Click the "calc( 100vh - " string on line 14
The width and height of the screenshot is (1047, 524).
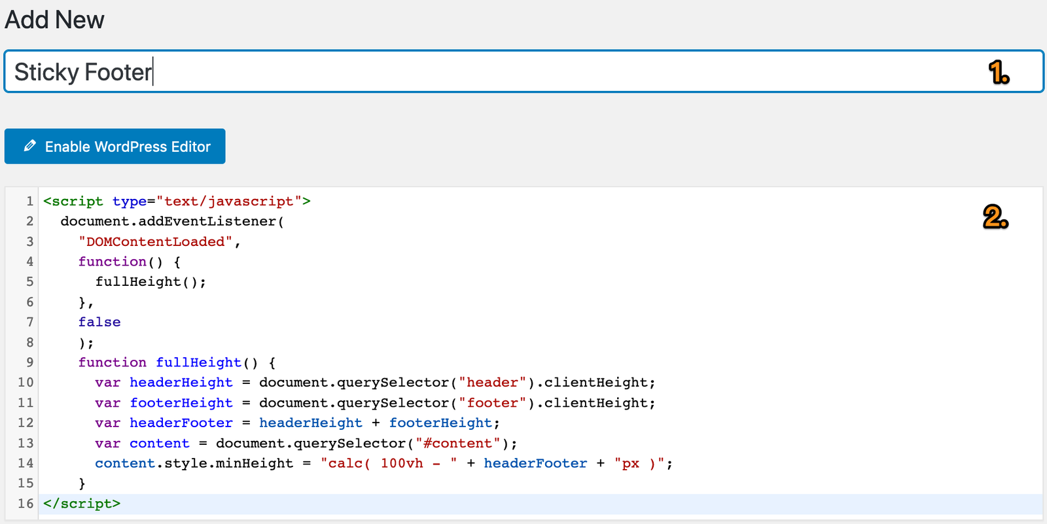click(389, 463)
